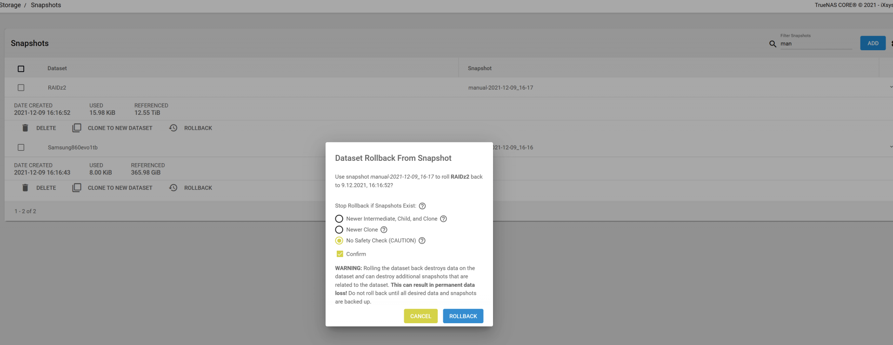Click the ADD button
The width and height of the screenshot is (893, 345).
point(873,43)
